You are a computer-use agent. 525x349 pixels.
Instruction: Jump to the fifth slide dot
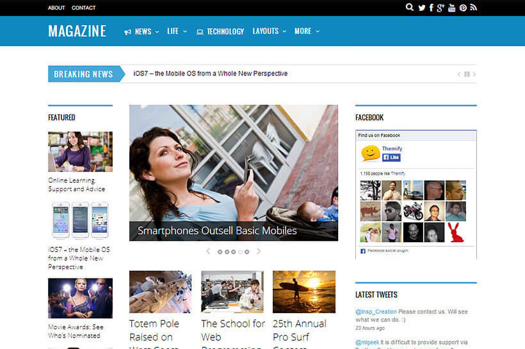[x=247, y=252]
